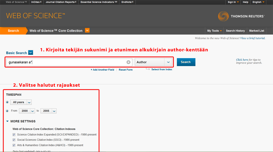Open the To year 2005 dropdown
This screenshot has width=273, height=152.
[48, 111]
